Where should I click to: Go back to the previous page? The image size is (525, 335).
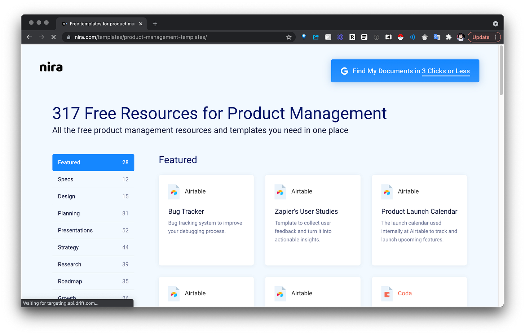click(x=30, y=37)
